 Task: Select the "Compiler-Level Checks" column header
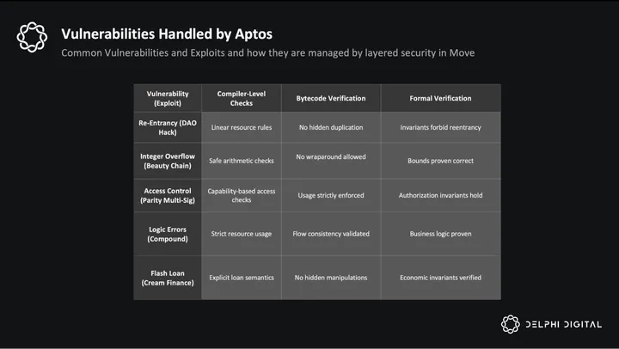point(242,98)
